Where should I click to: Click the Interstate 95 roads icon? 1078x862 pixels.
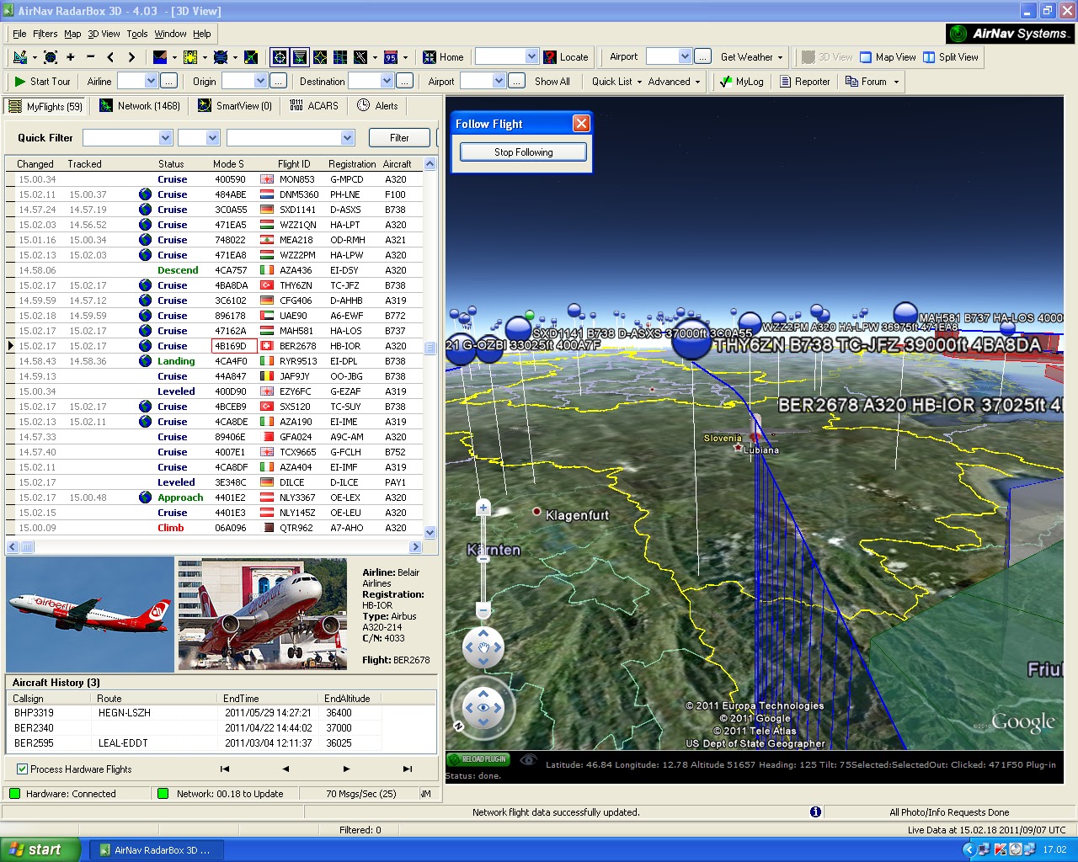(391, 57)
